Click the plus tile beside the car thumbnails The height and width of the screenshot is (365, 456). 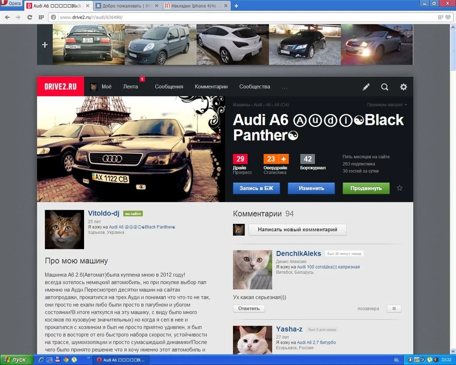[45, 45]
